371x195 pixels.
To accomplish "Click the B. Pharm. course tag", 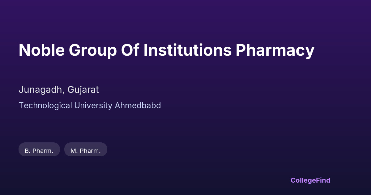I will [39, 150].
